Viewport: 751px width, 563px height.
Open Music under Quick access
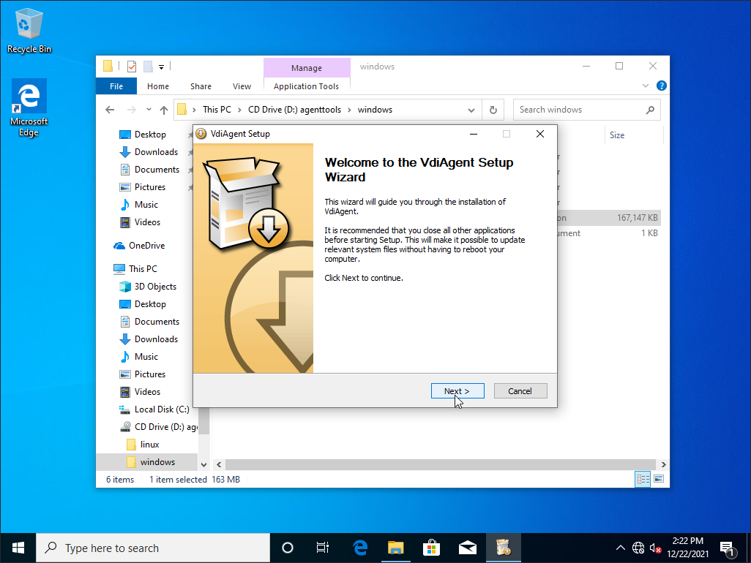[x=146, y=205]
